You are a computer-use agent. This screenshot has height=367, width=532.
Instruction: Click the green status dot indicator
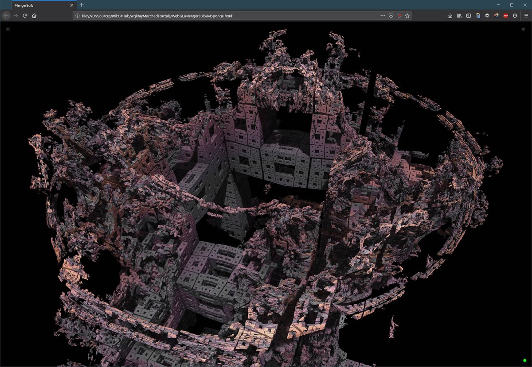pos(525,361)
